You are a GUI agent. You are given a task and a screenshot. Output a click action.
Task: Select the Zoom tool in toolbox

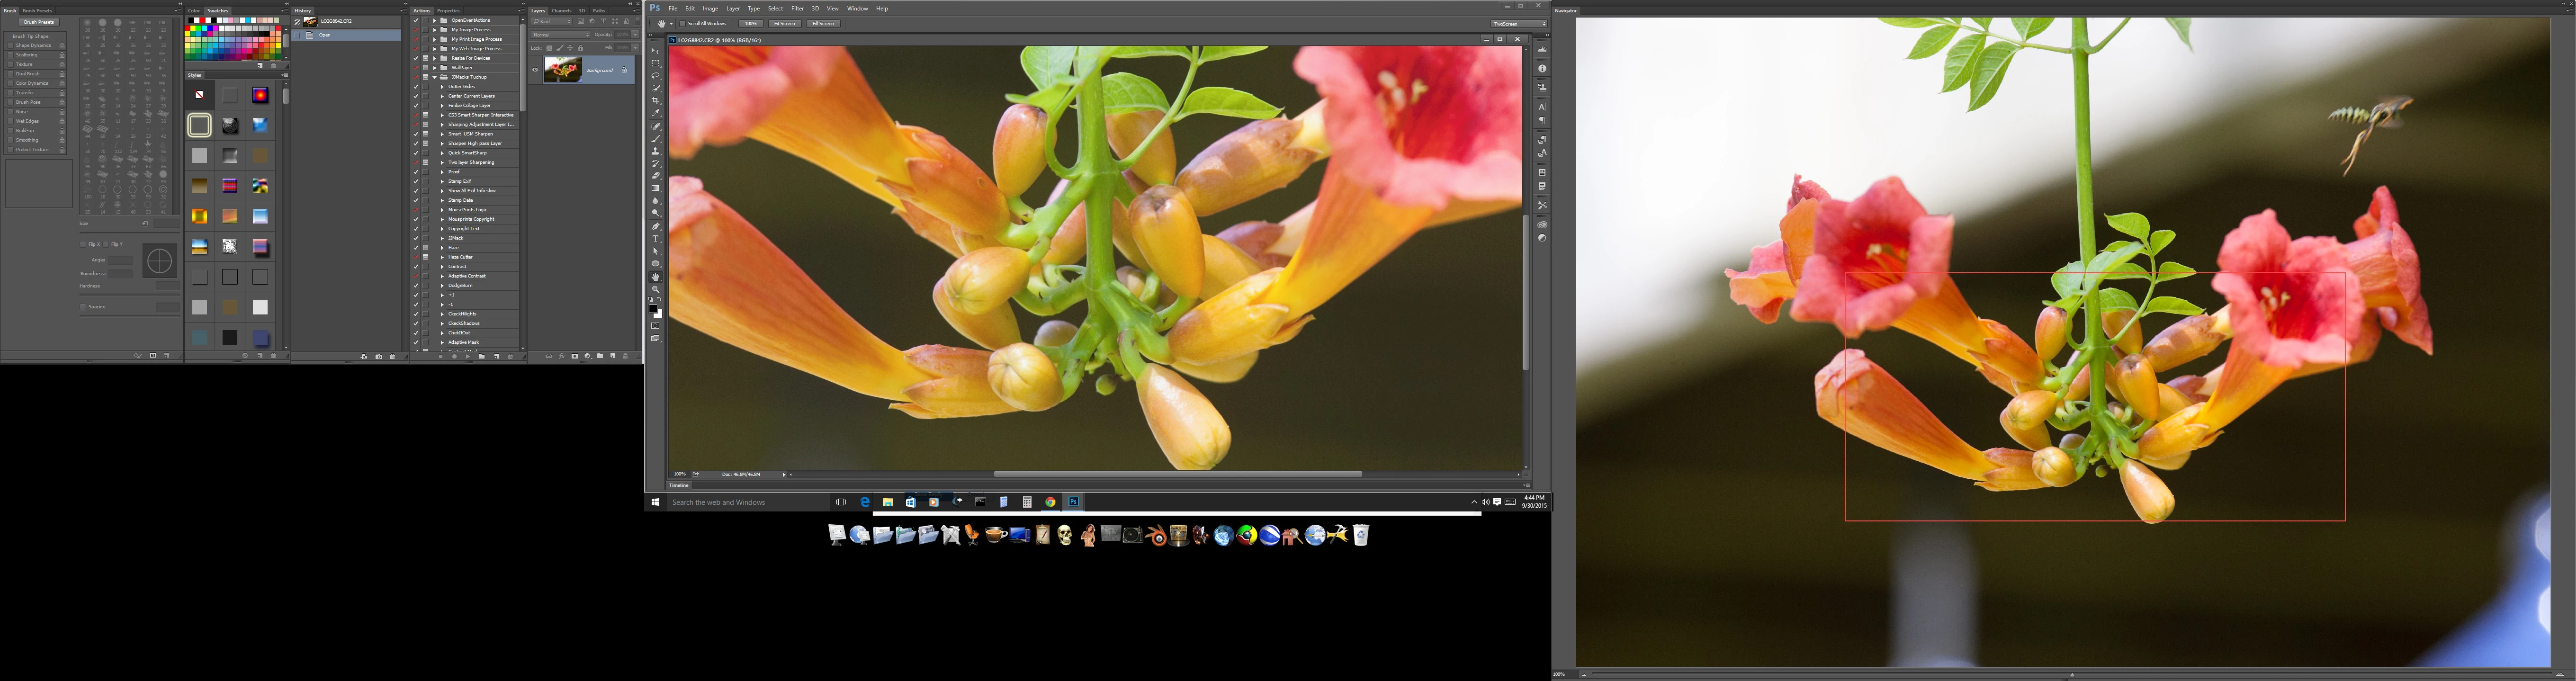tap(656, 289)
